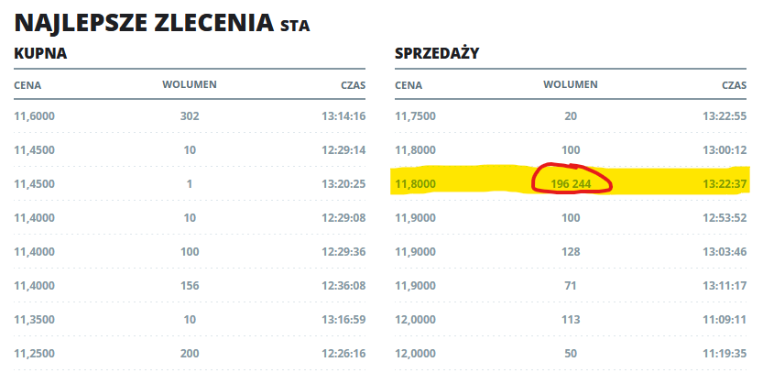The width and height of the screenshot is (763, 373).
Task: Select the CZAS header under SPRZEDAŻY
Action: click(x=734, y=86)
